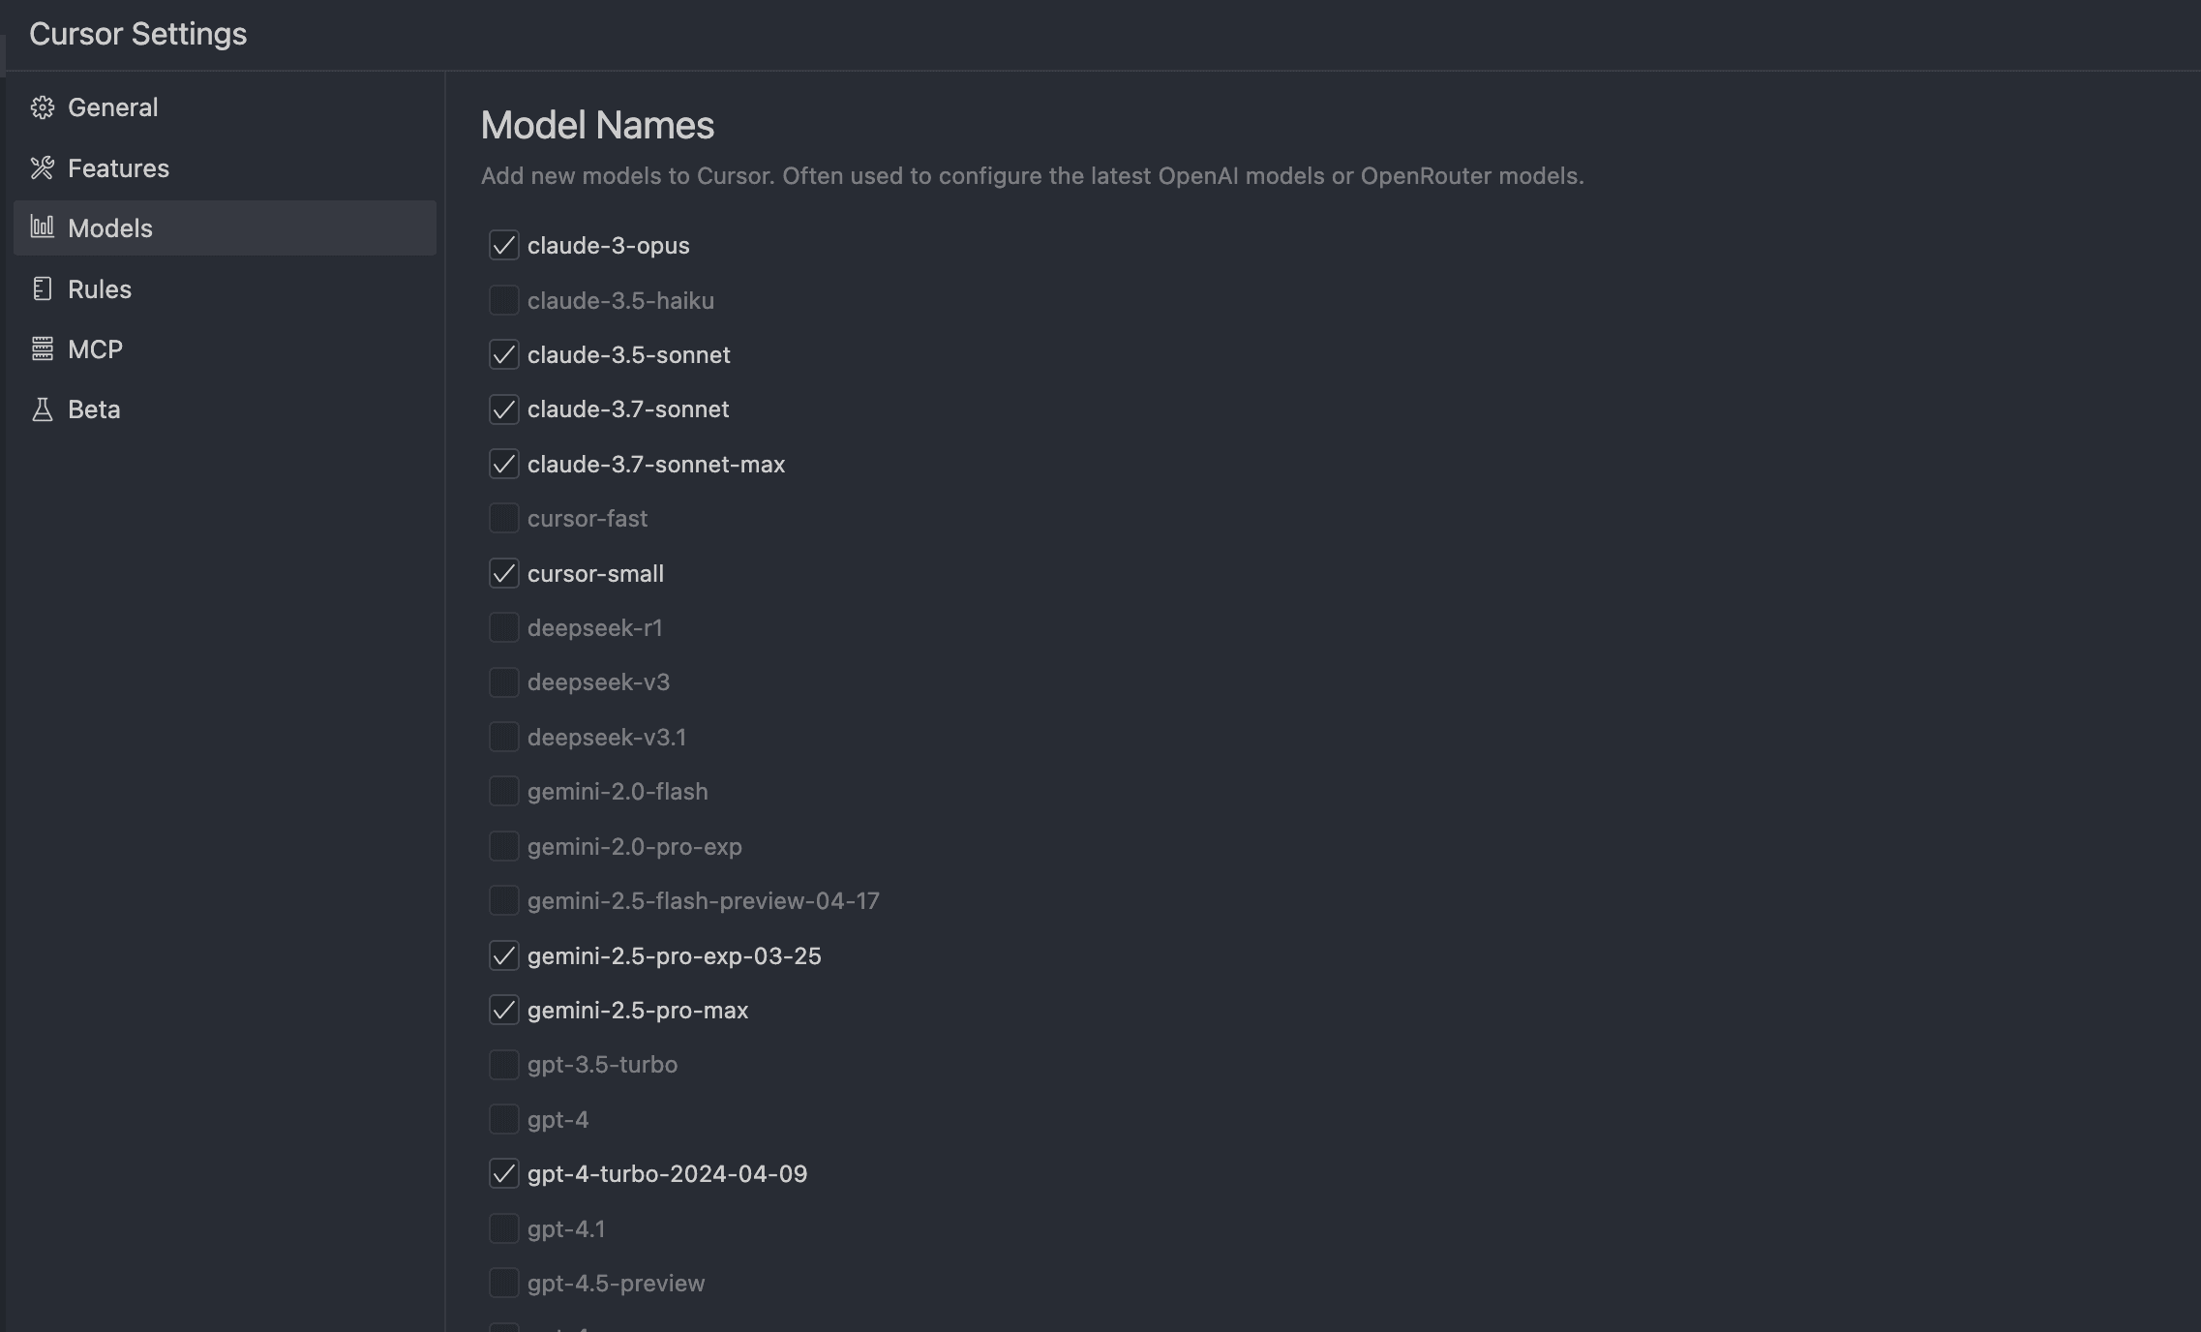Screen dimensions: 2201x1332
Task: Click the Beta flask icon
Action: coord(43,409)
